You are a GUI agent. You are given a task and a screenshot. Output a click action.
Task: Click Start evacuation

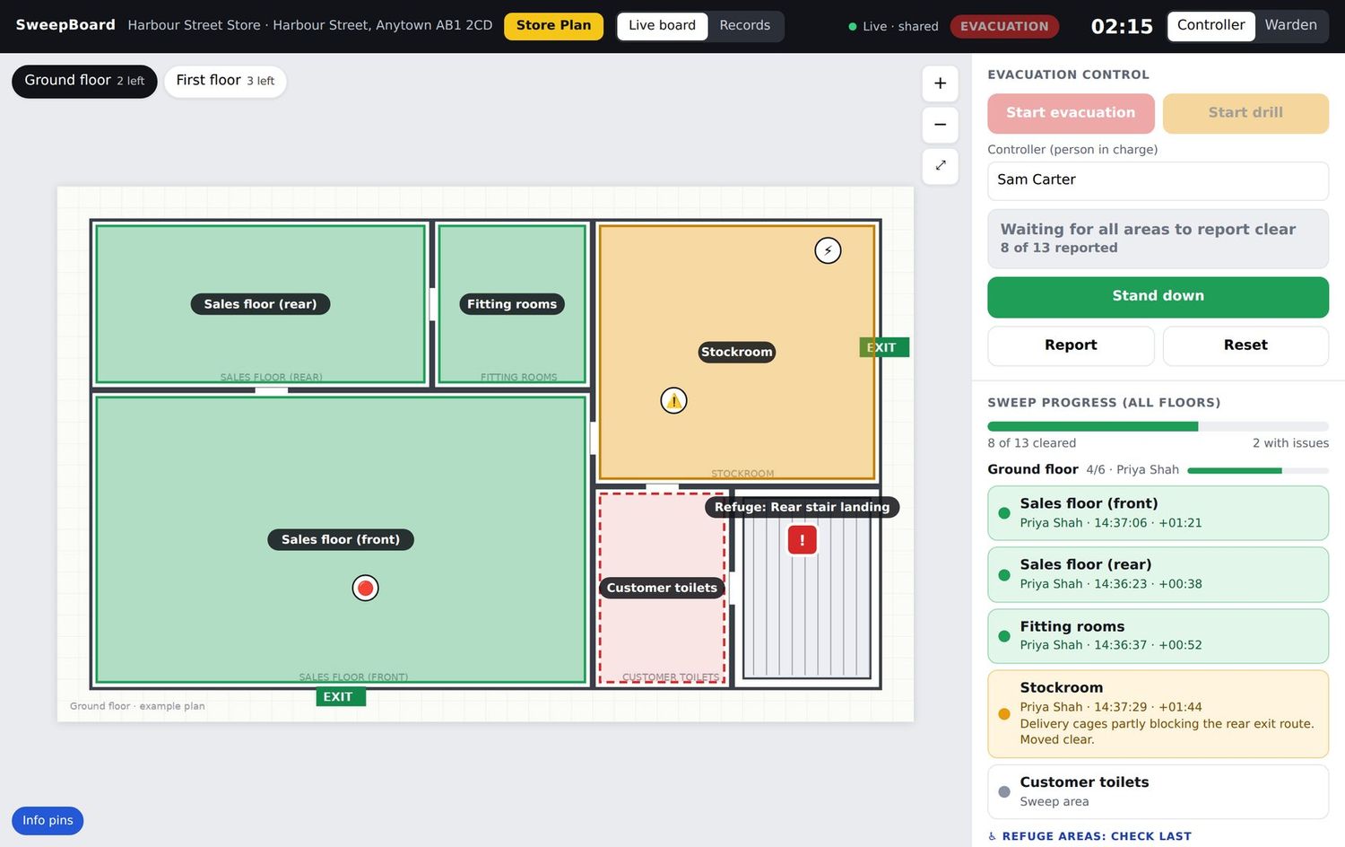[1071, 113]
